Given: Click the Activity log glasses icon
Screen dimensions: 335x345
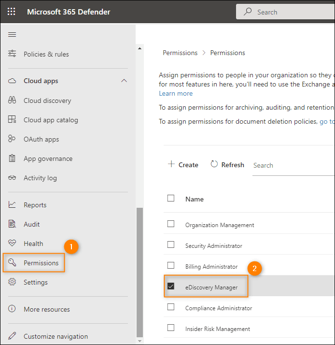Looking at the screenshot, I should (x=13, y=178).
